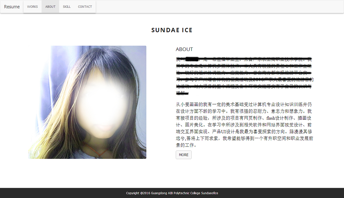Click the dark footer bar background
Viewport: 344px width, 198px height.
tap(282, 193)
